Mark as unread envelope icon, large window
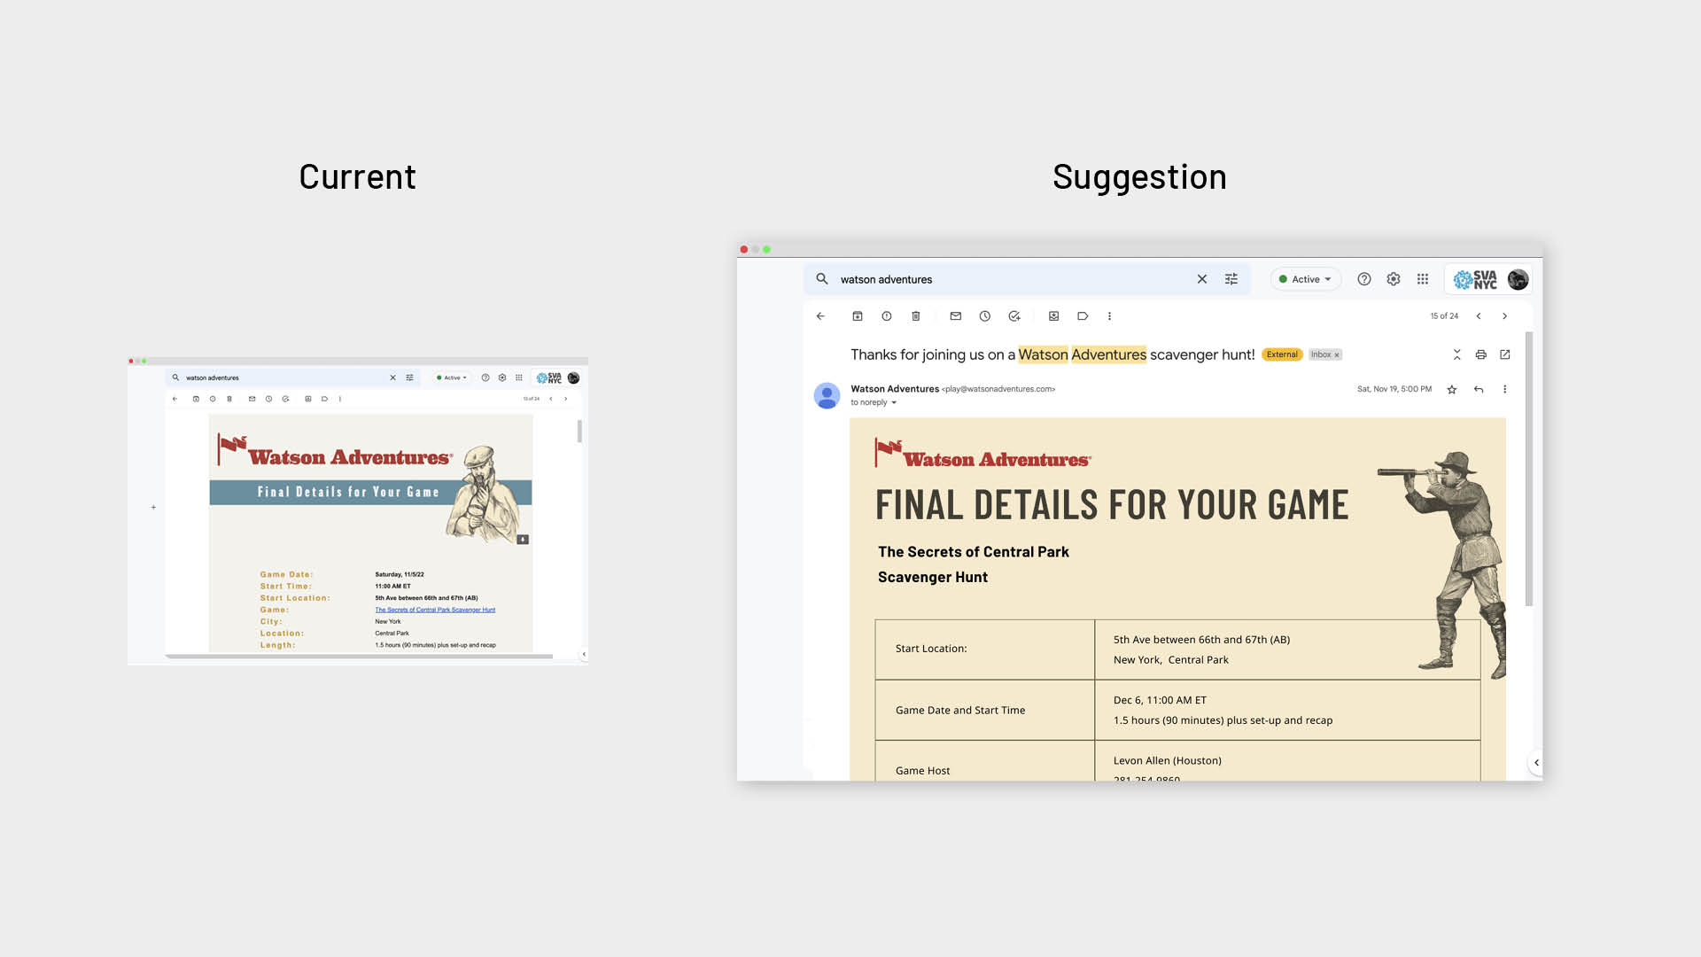 (955, 316)
